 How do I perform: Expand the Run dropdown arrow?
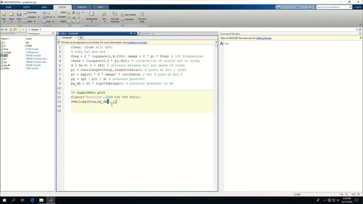(x=104, y=22)
